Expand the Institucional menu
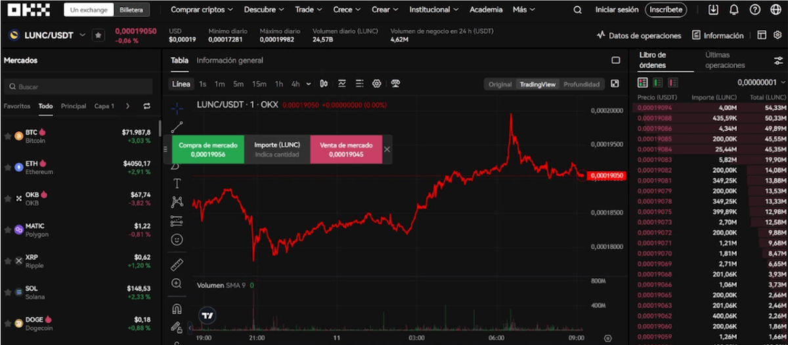Viewport: 788px width, 345px height. click(434, 10)
